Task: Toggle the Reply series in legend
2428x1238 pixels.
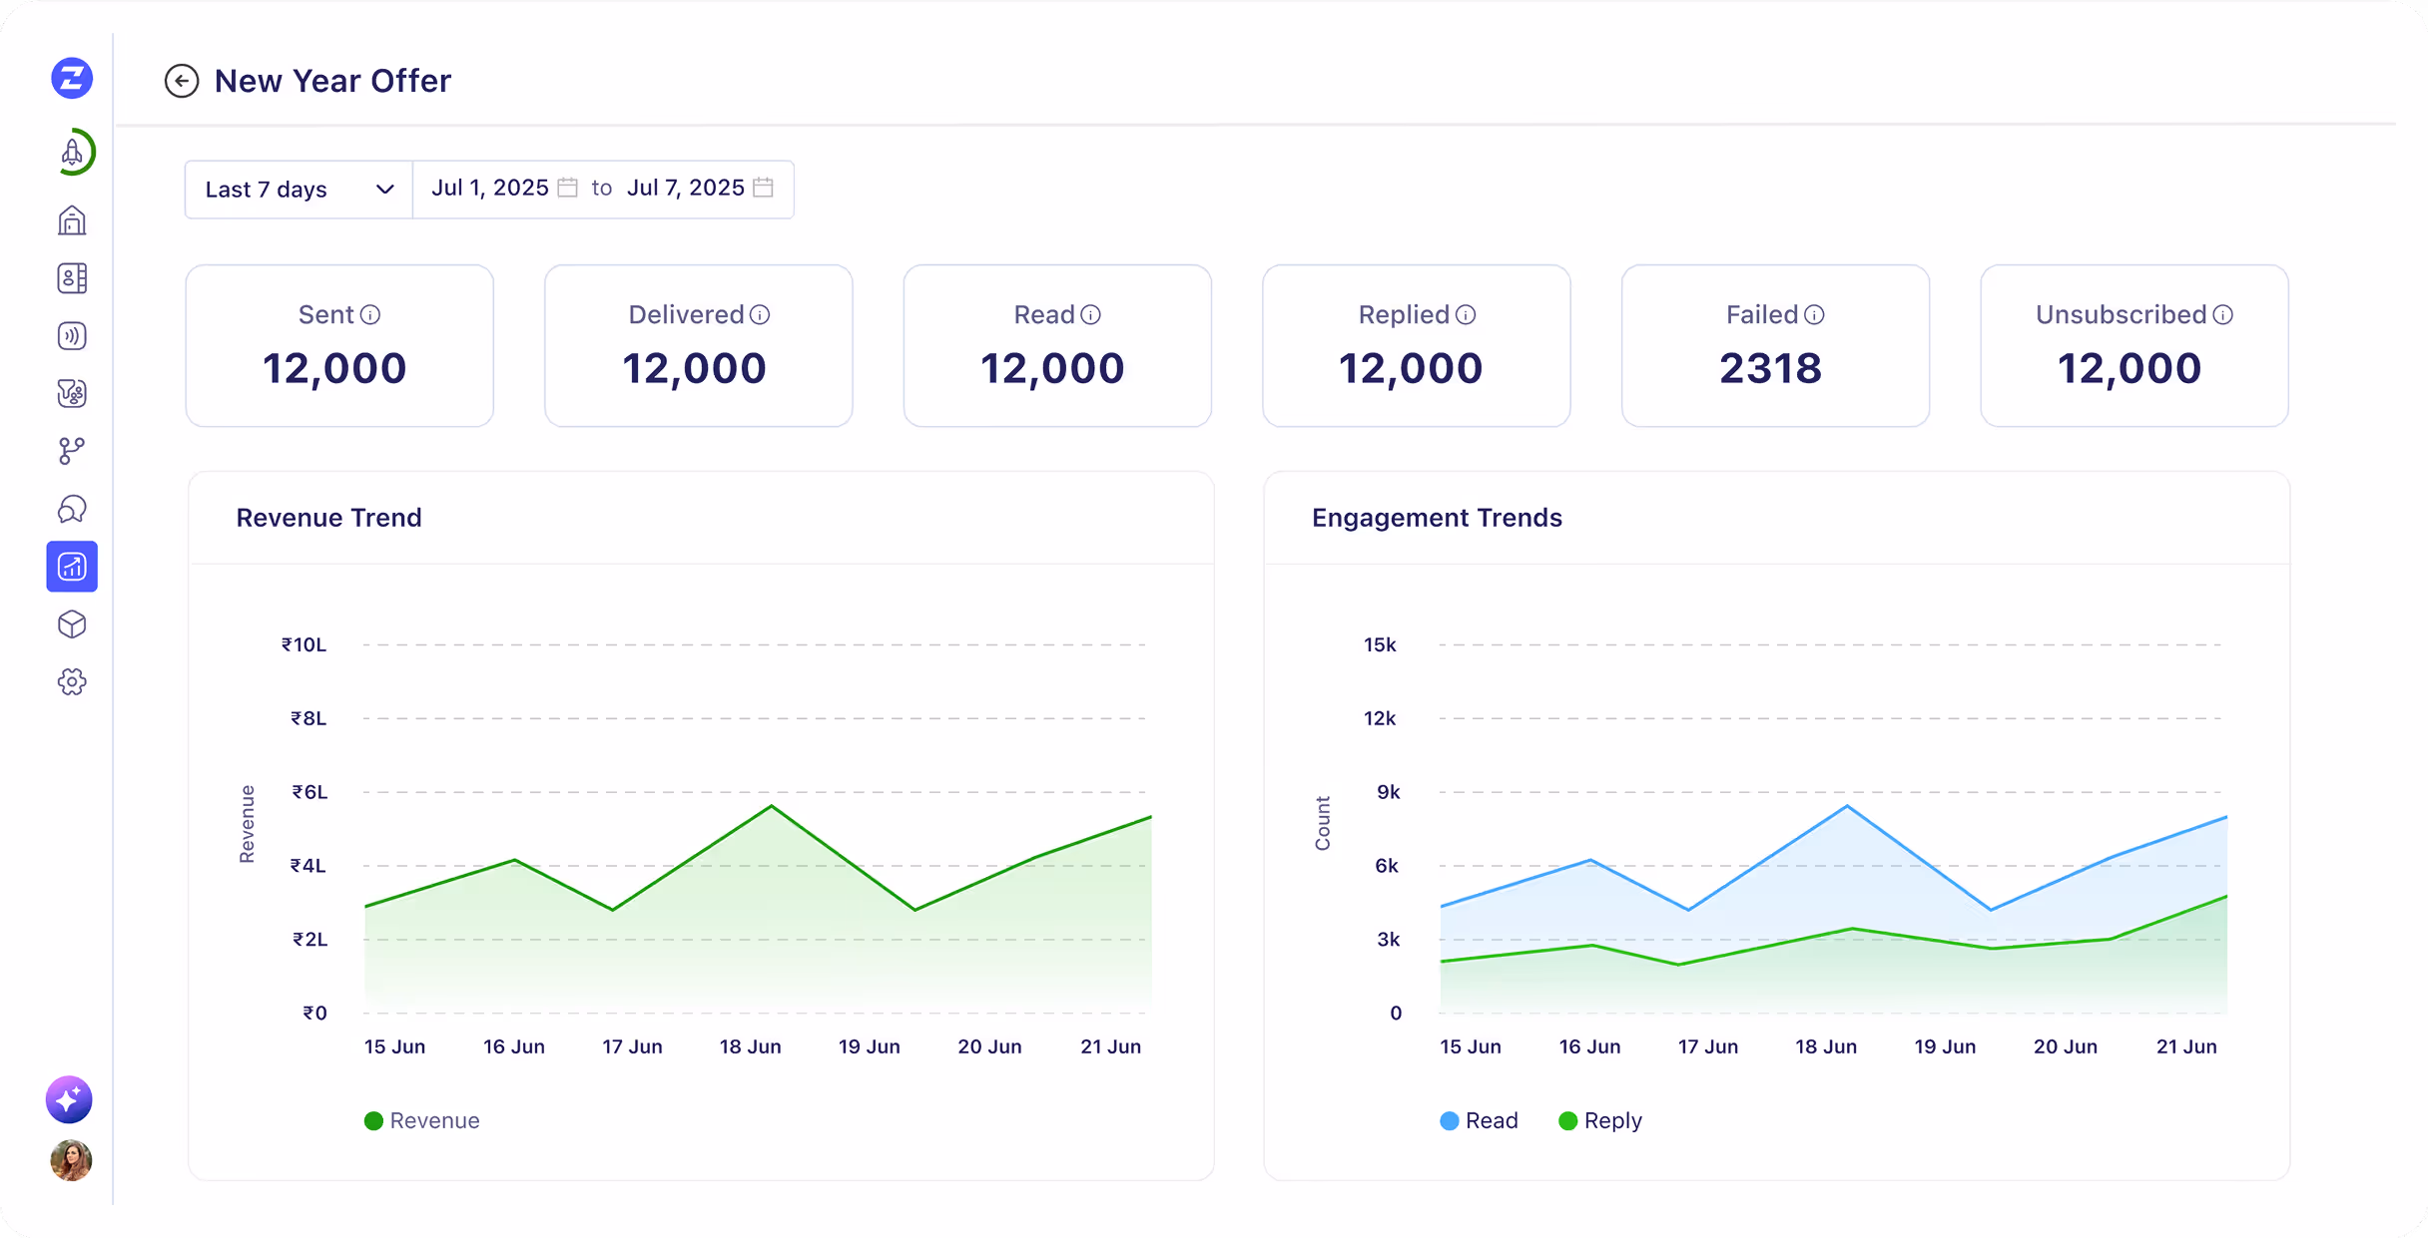Action: click(1599, 1121)
